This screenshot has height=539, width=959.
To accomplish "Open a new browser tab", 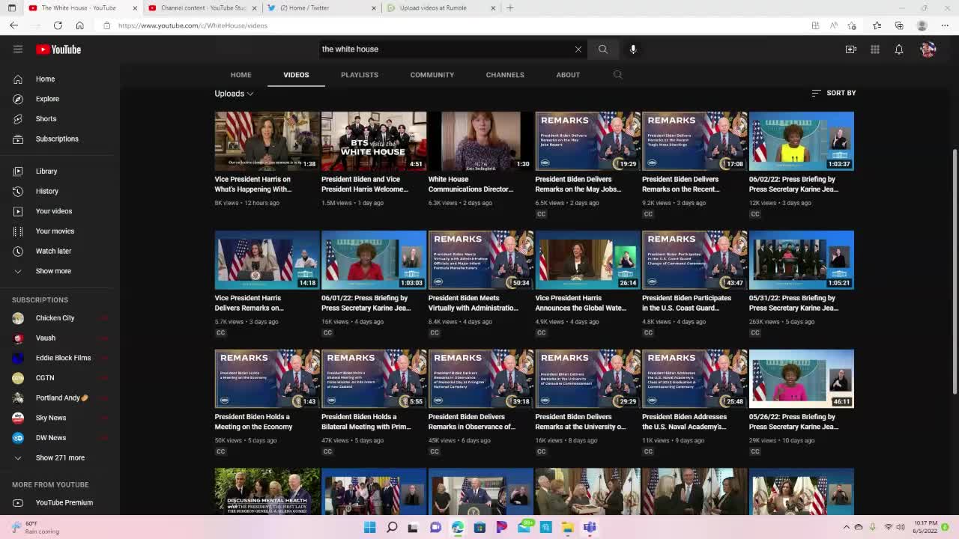I will pos(510,8).
